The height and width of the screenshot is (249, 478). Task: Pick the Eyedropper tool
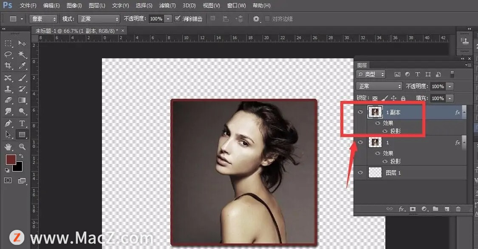coord(22,66)
